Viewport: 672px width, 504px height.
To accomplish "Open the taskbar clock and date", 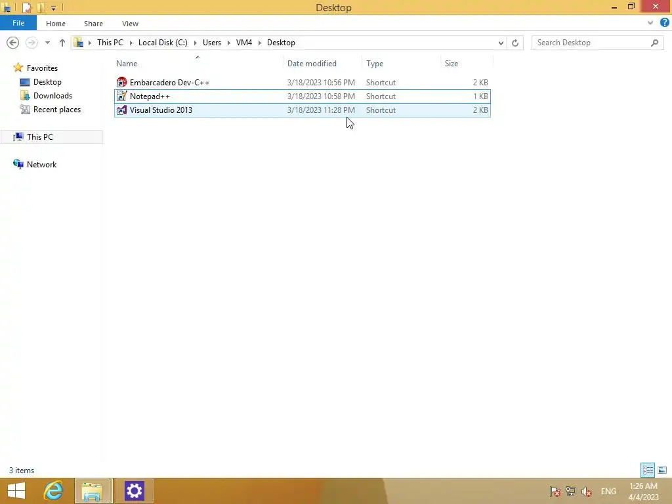I will coord(643,492).
